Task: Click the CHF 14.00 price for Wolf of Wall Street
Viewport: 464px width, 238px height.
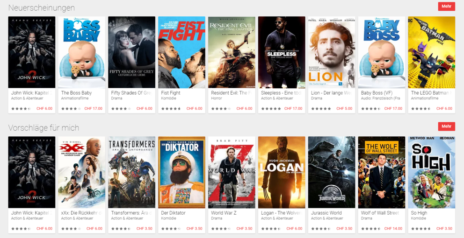Action: (393, 229)
